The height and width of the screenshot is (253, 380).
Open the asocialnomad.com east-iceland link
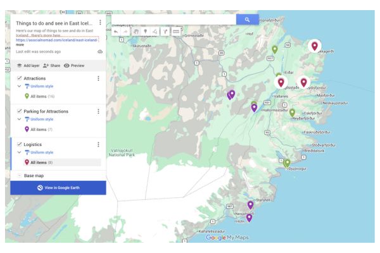pyautogui.click(x=57, y=40)
